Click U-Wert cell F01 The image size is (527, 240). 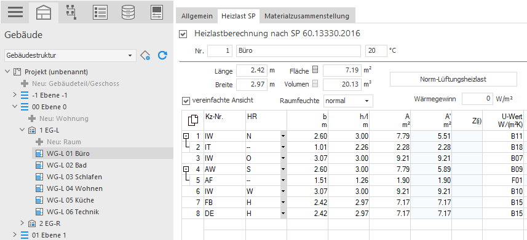click(x=504, y=180)
